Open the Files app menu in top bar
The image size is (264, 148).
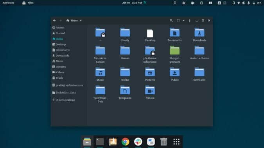[28, 3]
